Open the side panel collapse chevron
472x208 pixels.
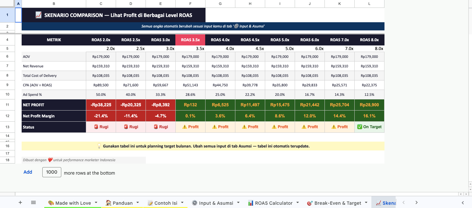pos(462,203)
